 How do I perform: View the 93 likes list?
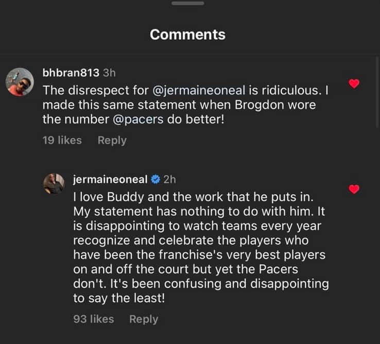(93, 319)
